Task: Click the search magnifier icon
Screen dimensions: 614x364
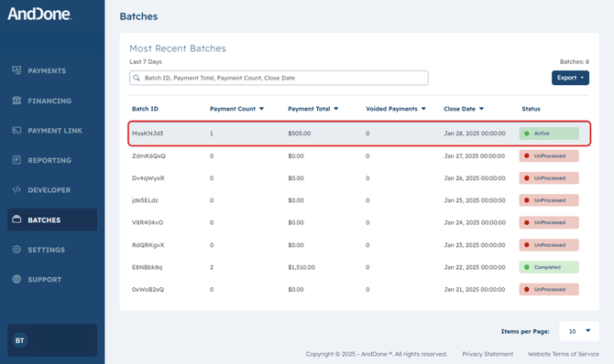Action: point(137,78)
